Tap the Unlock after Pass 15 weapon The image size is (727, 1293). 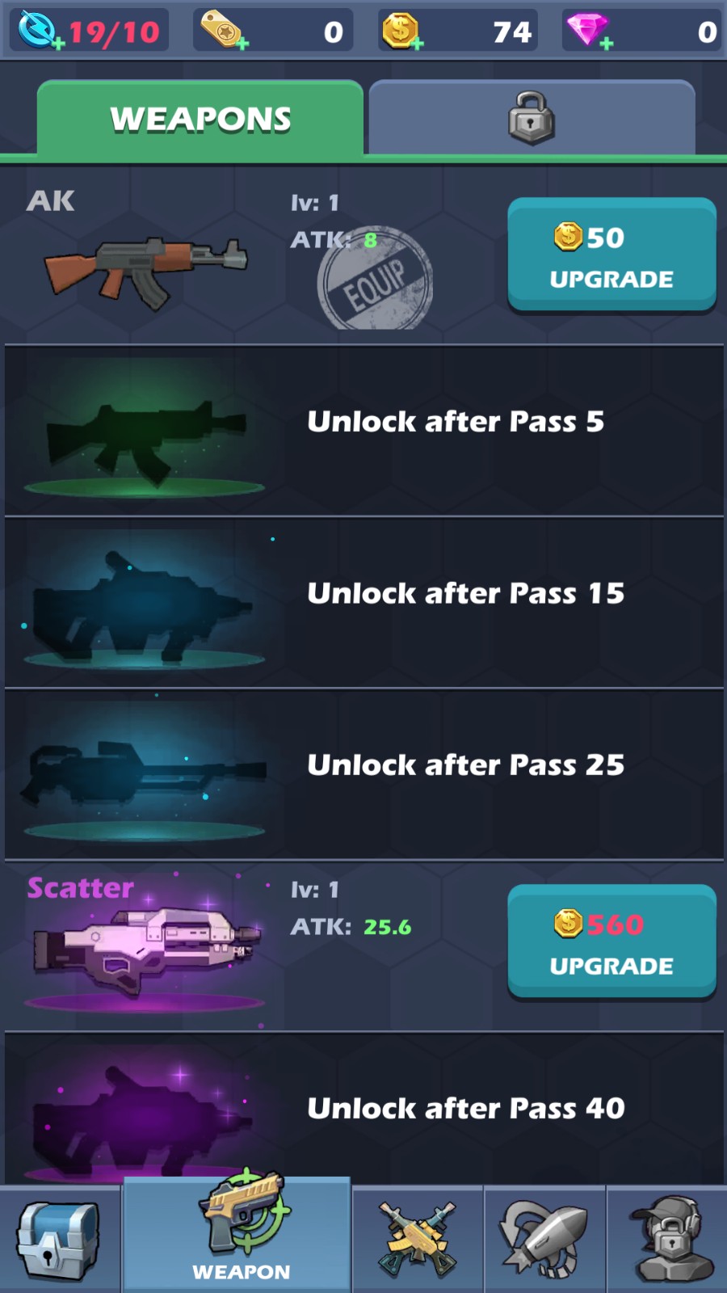(x=363, y=602)
